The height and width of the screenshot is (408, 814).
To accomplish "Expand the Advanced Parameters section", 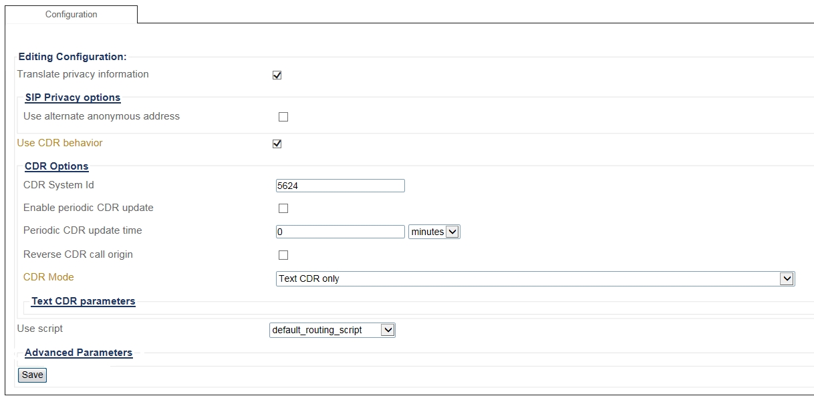I will click(78, 353).
